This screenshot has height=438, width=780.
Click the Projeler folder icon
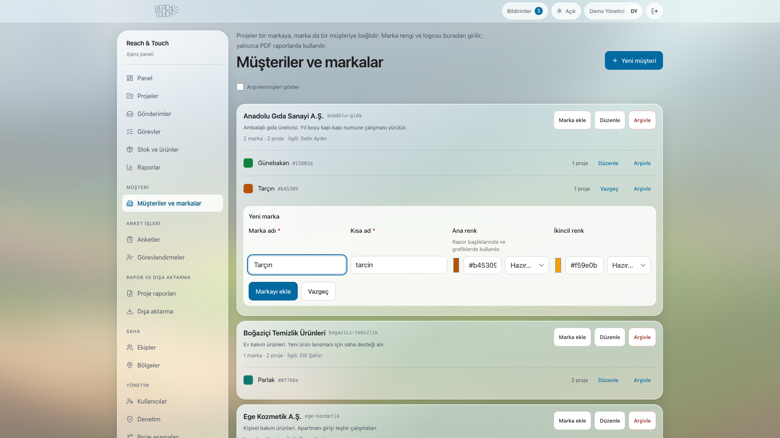click(130, 96)
